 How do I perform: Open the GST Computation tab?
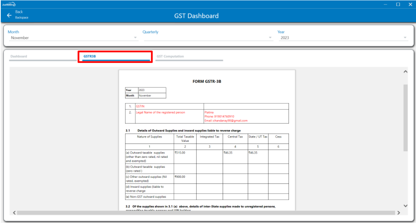coord(170,56)
